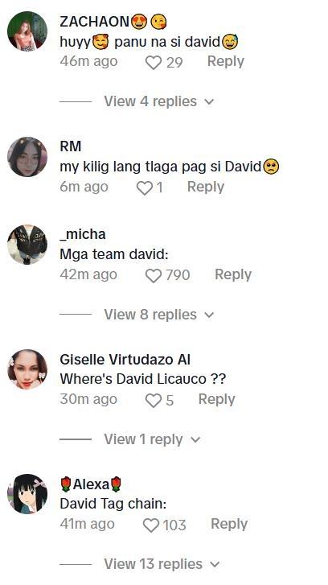Tap the heart on _micha's comment
The width and height of the screenshot is (328, 585).
154,276
